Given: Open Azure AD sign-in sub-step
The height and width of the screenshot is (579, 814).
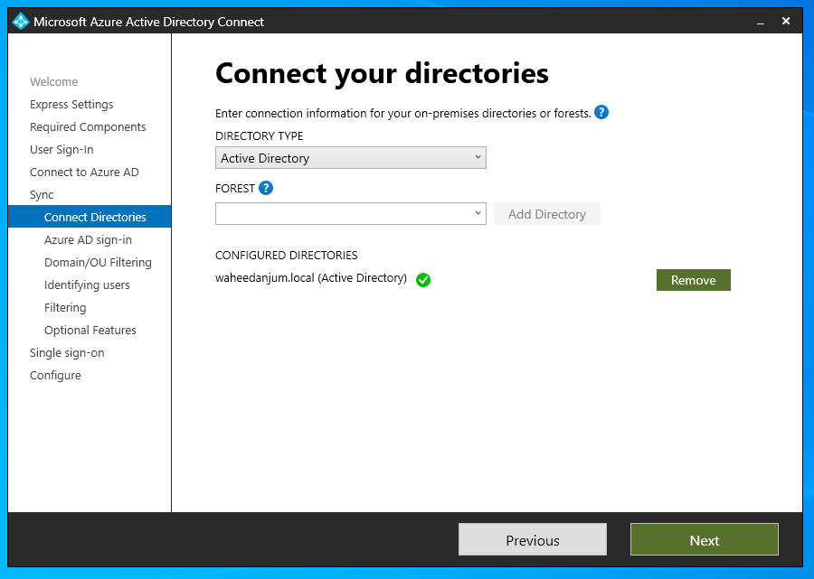Looking at the screenshot, I should 89,240.
